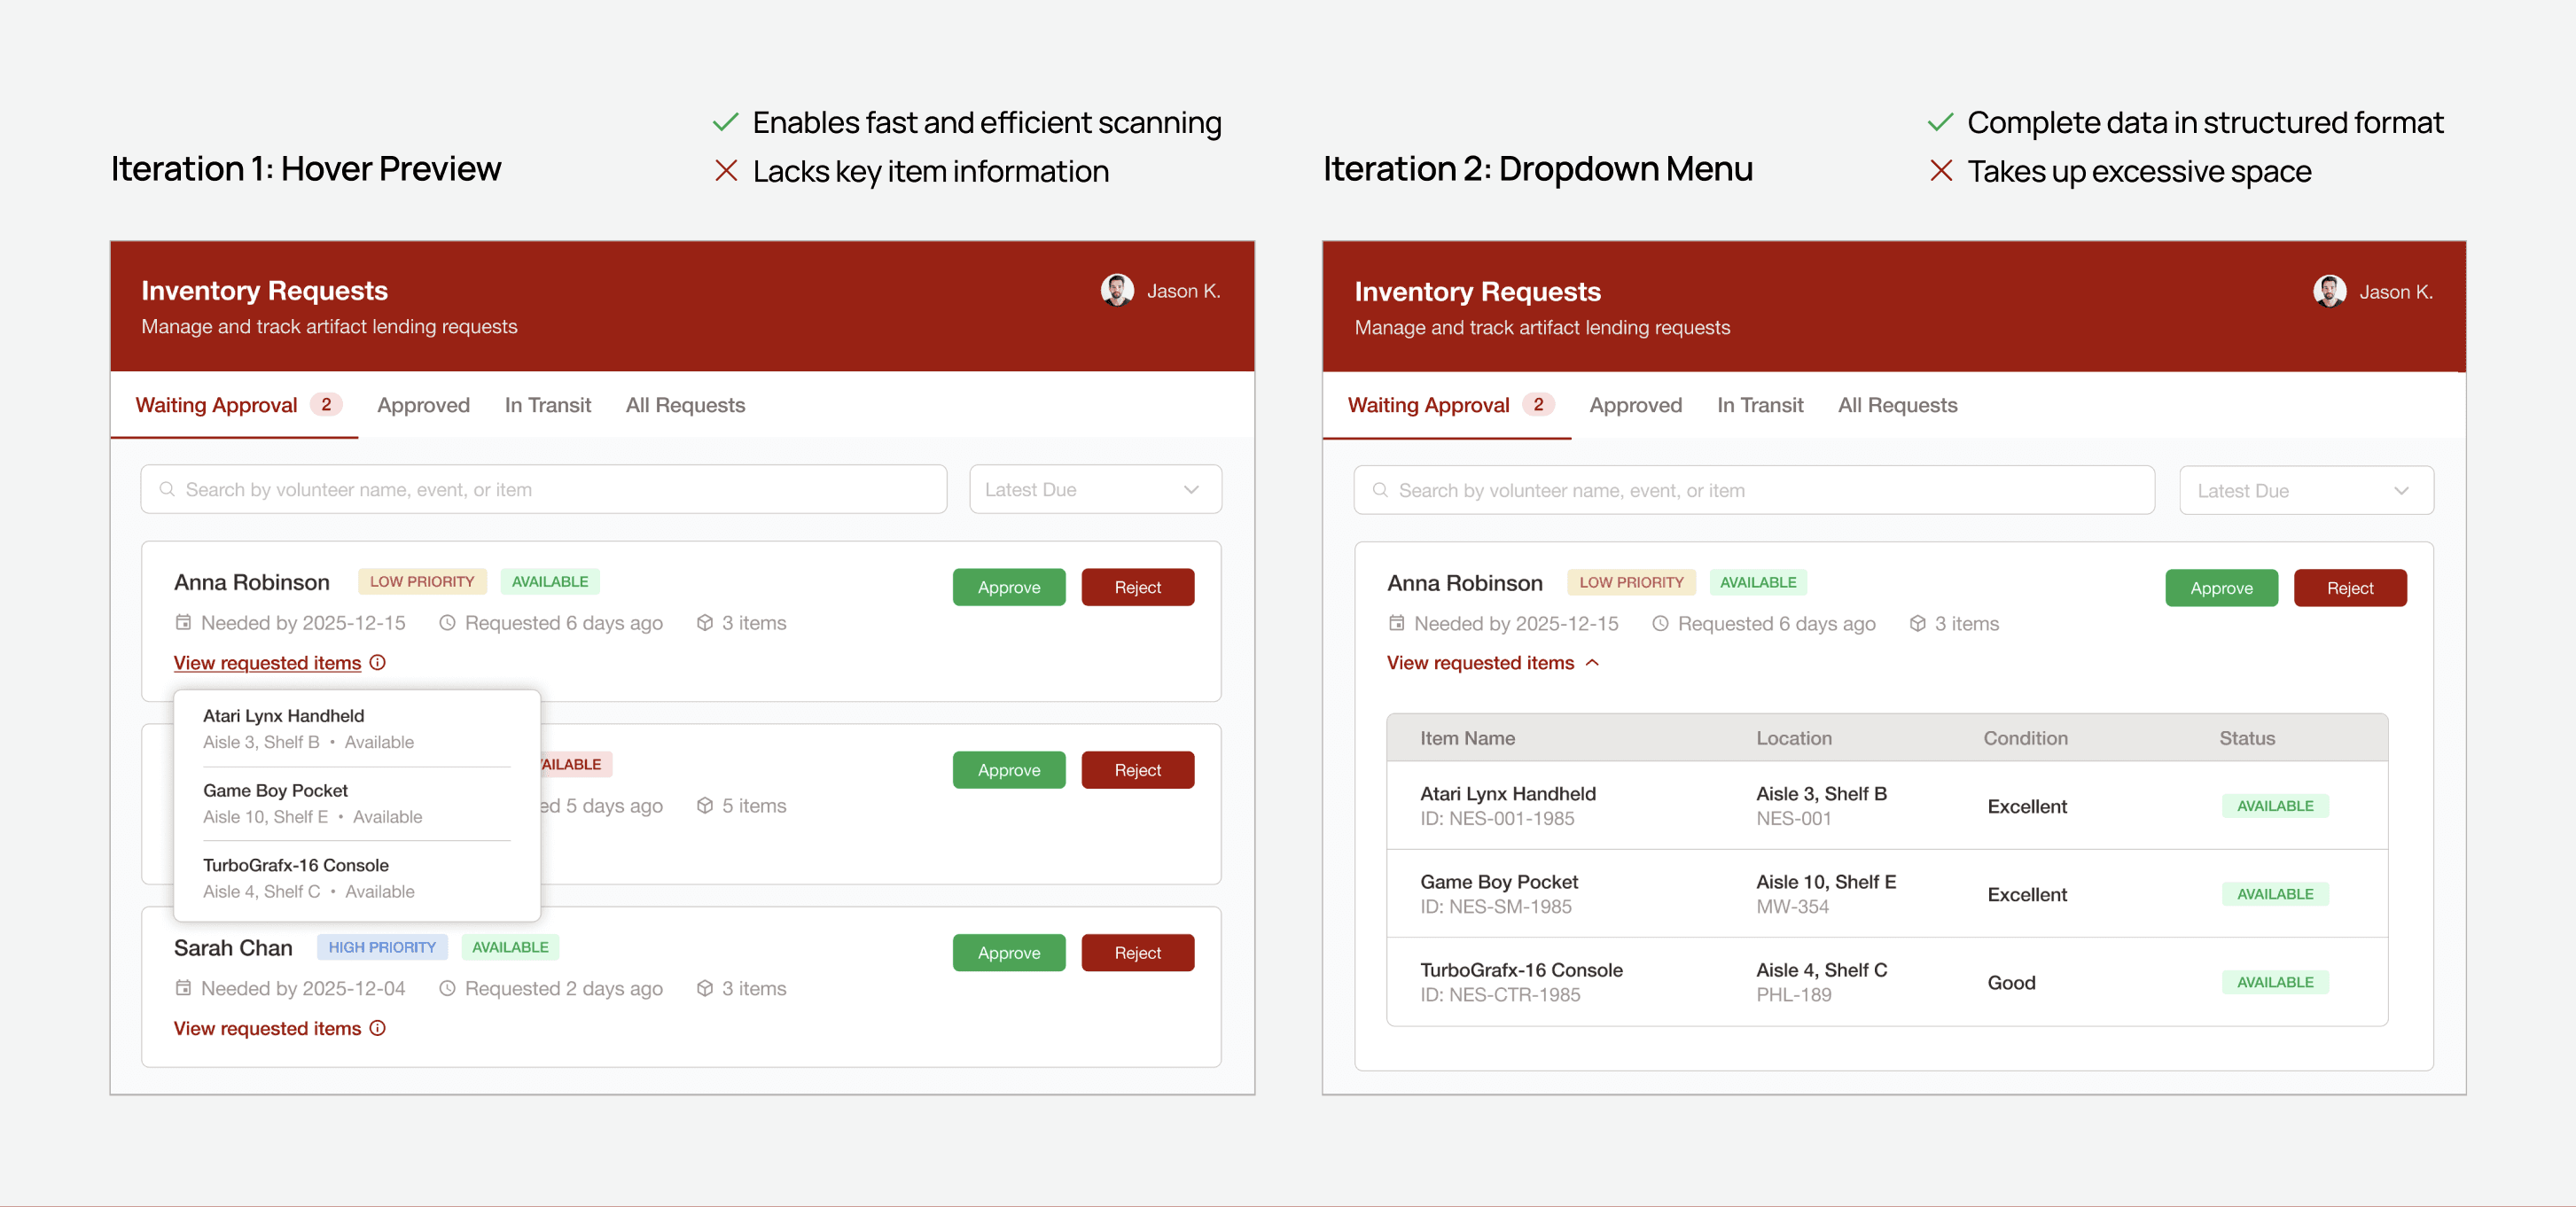This screenshot has width=2576, height=1207.
Task: Click clock icon by Requested 2 days ago
Action: point(447,988)
